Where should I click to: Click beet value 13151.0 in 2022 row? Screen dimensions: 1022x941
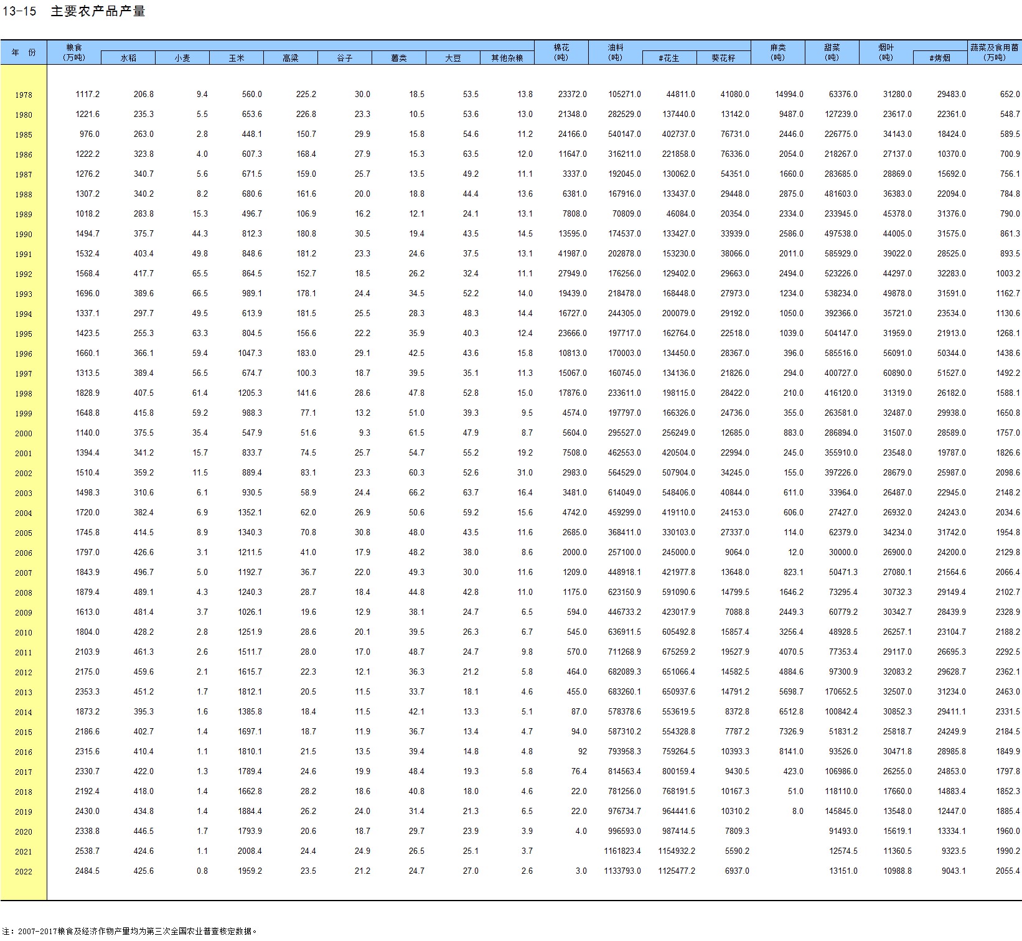[x=843, y=871]
